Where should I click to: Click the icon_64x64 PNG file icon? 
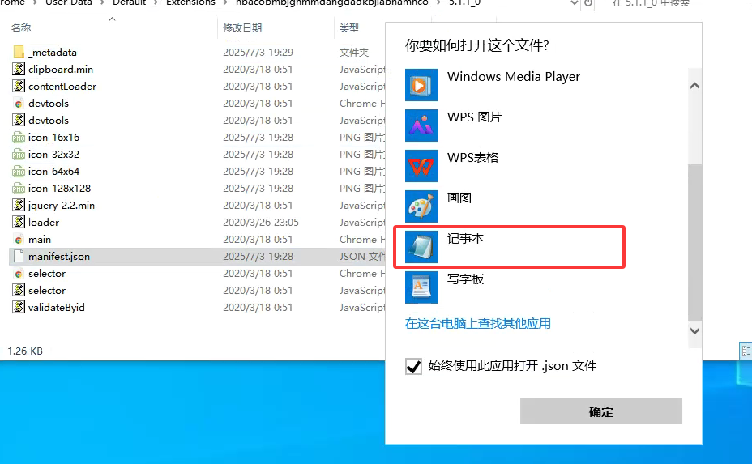19,172
